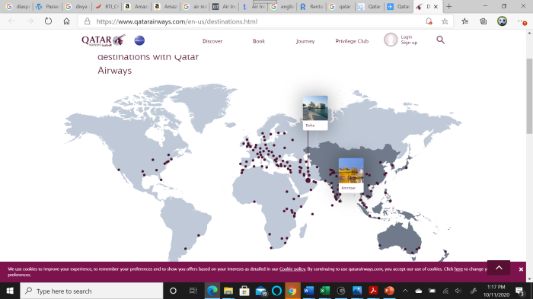
Task: Click the 'here' link in cookie banner
Action: click(458, 269)
